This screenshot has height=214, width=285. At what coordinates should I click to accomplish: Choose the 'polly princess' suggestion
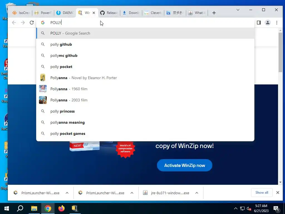pos(145,111)
